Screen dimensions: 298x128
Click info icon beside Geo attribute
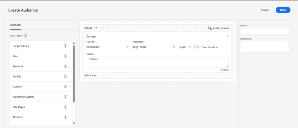pos(65,56)
